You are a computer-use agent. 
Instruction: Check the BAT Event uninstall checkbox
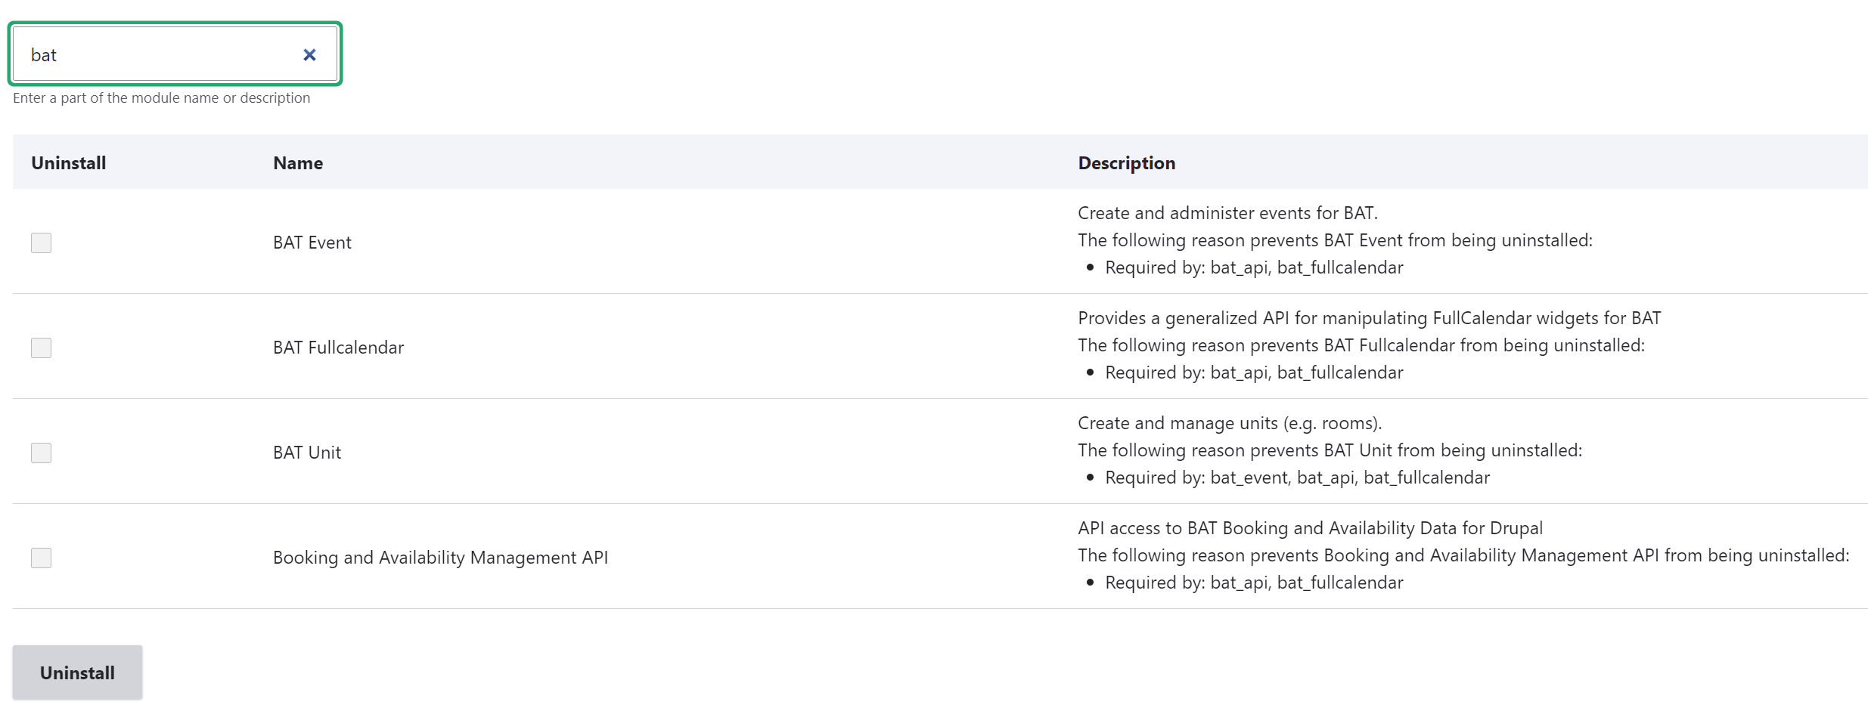41,243
